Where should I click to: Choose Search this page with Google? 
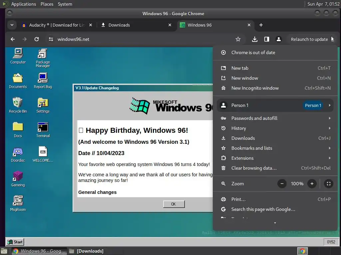pyautogui.click(x=275, y=209)
